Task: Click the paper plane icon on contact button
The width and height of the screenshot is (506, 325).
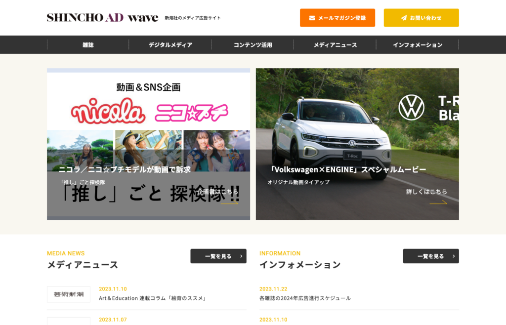Action: click(x=404, y=18)
